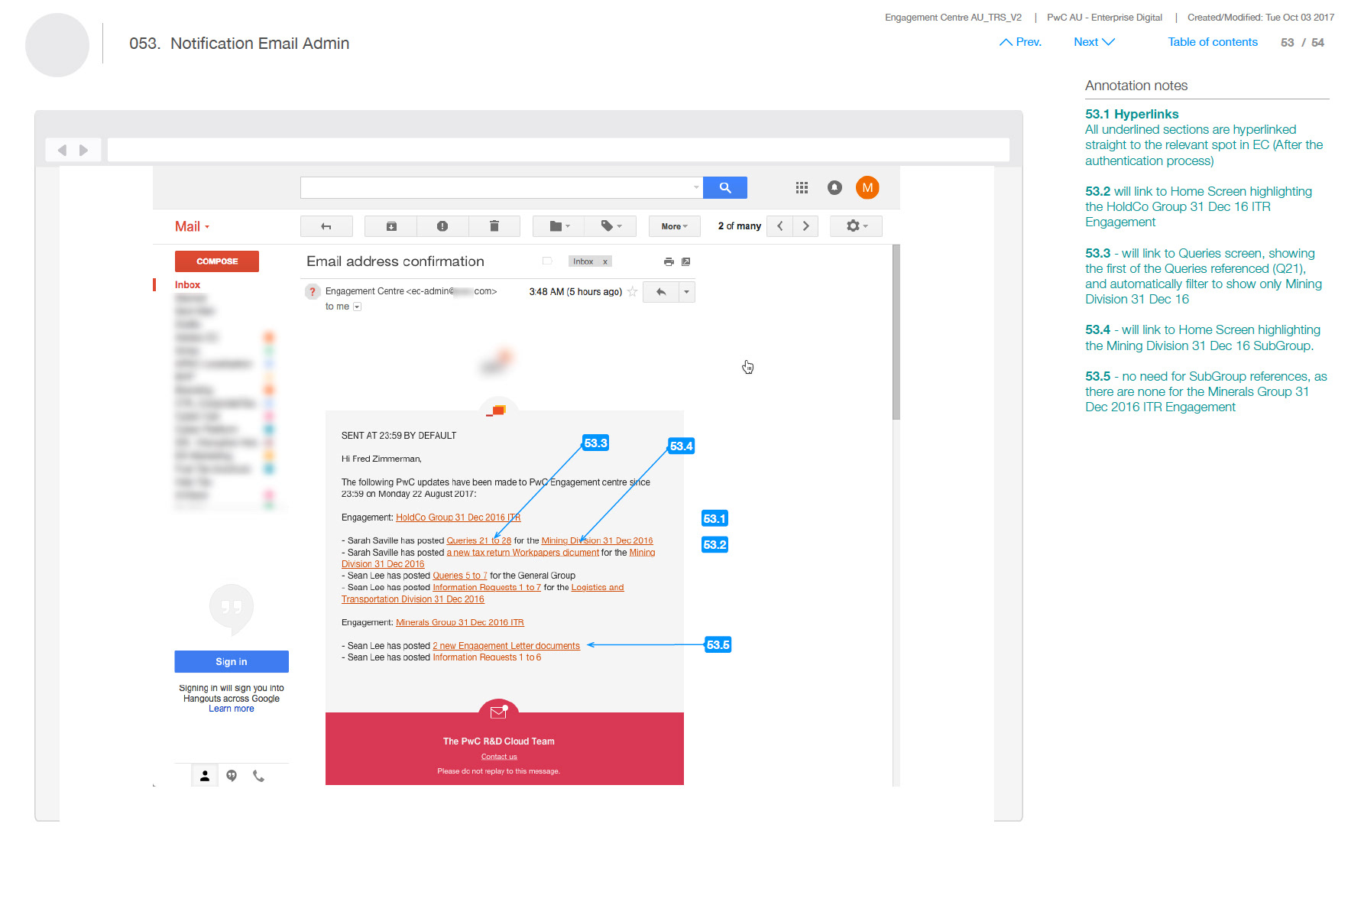
Task: Click the red COMPOSE button
Action: click(x=217, y=261)
